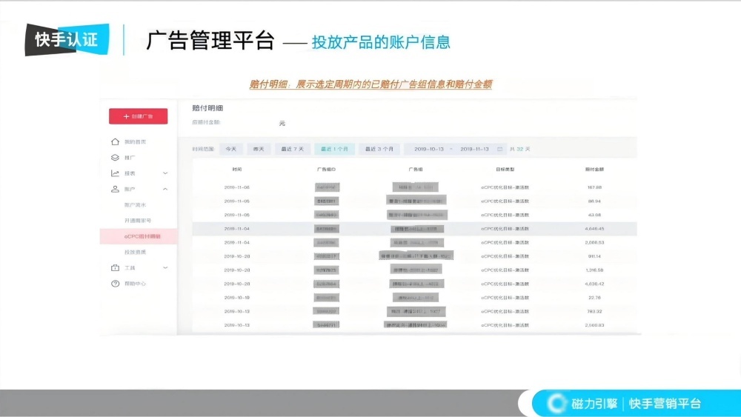Filter by 昨天 time range
Screen dimensions: 741x417
point(259,149)
